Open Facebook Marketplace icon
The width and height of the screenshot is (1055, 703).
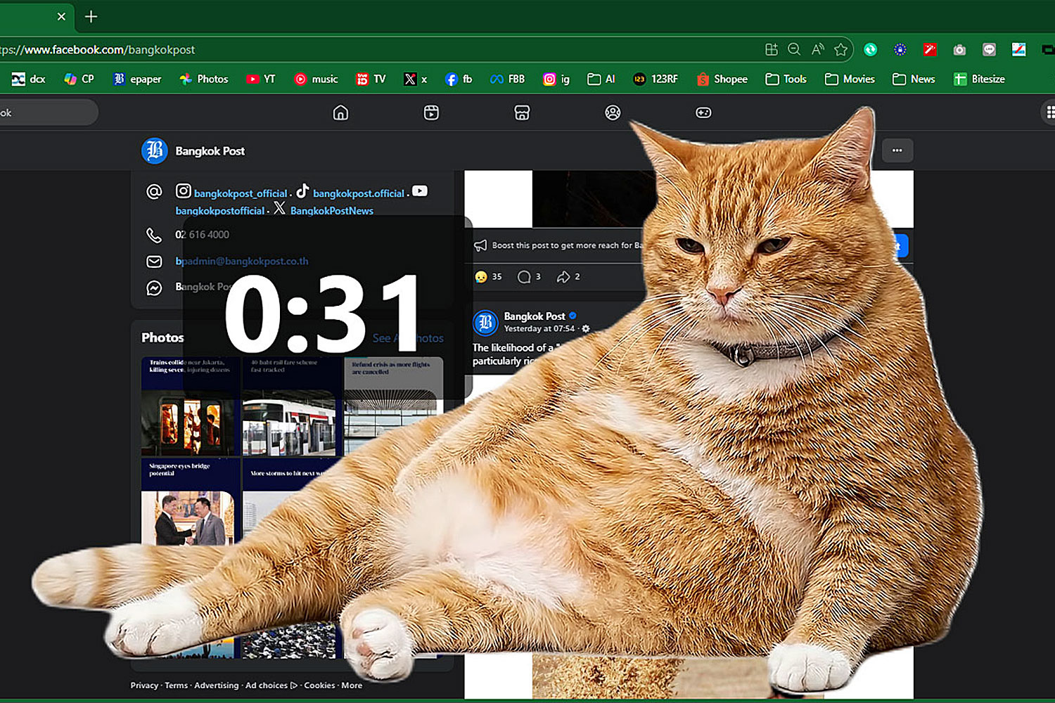pos(522,112)
